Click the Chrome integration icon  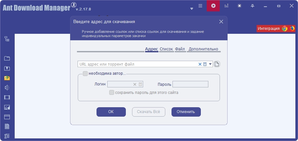[x=285, y=29]
